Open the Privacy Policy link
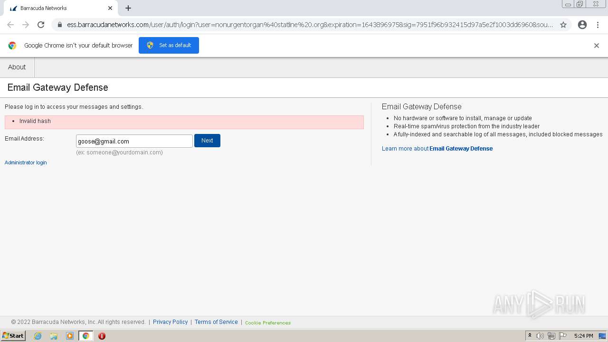608x342 pixels. point(170,322)
